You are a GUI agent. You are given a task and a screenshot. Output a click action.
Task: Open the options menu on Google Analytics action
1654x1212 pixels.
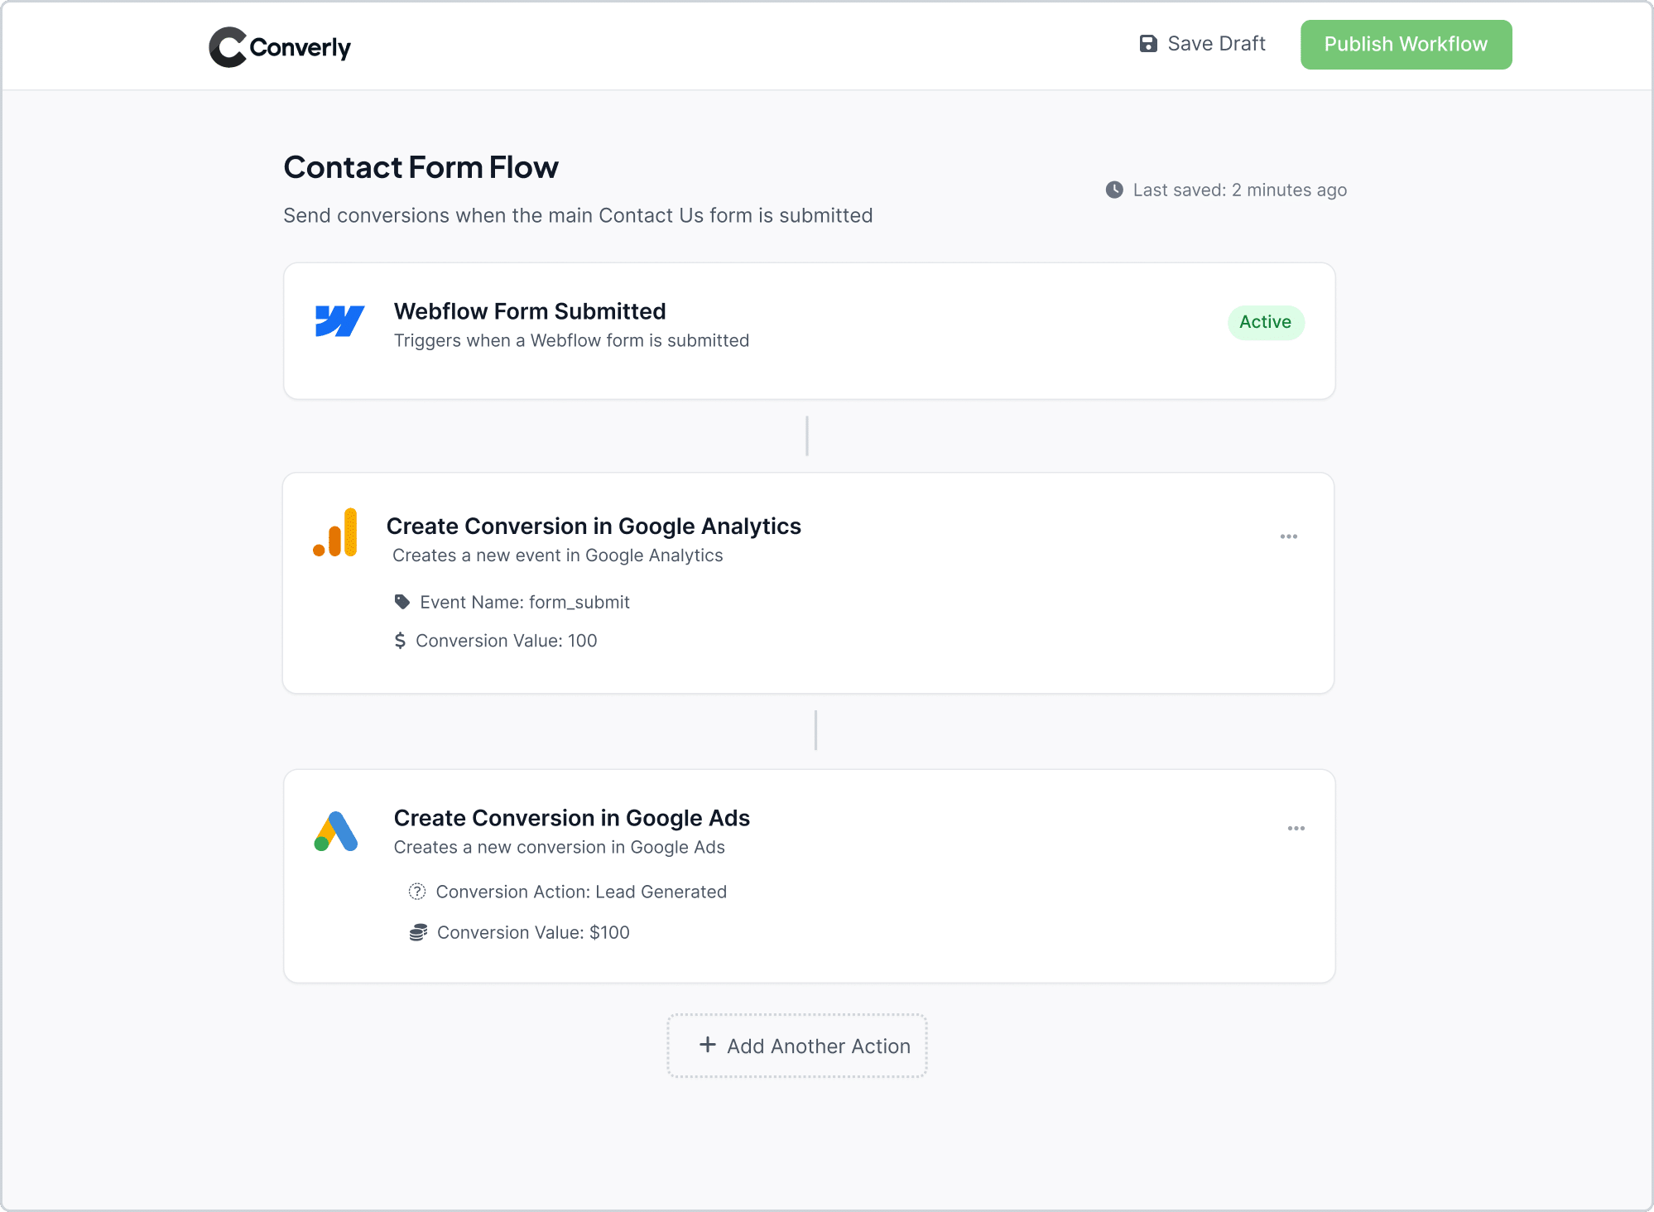[x=1288, y=536]
